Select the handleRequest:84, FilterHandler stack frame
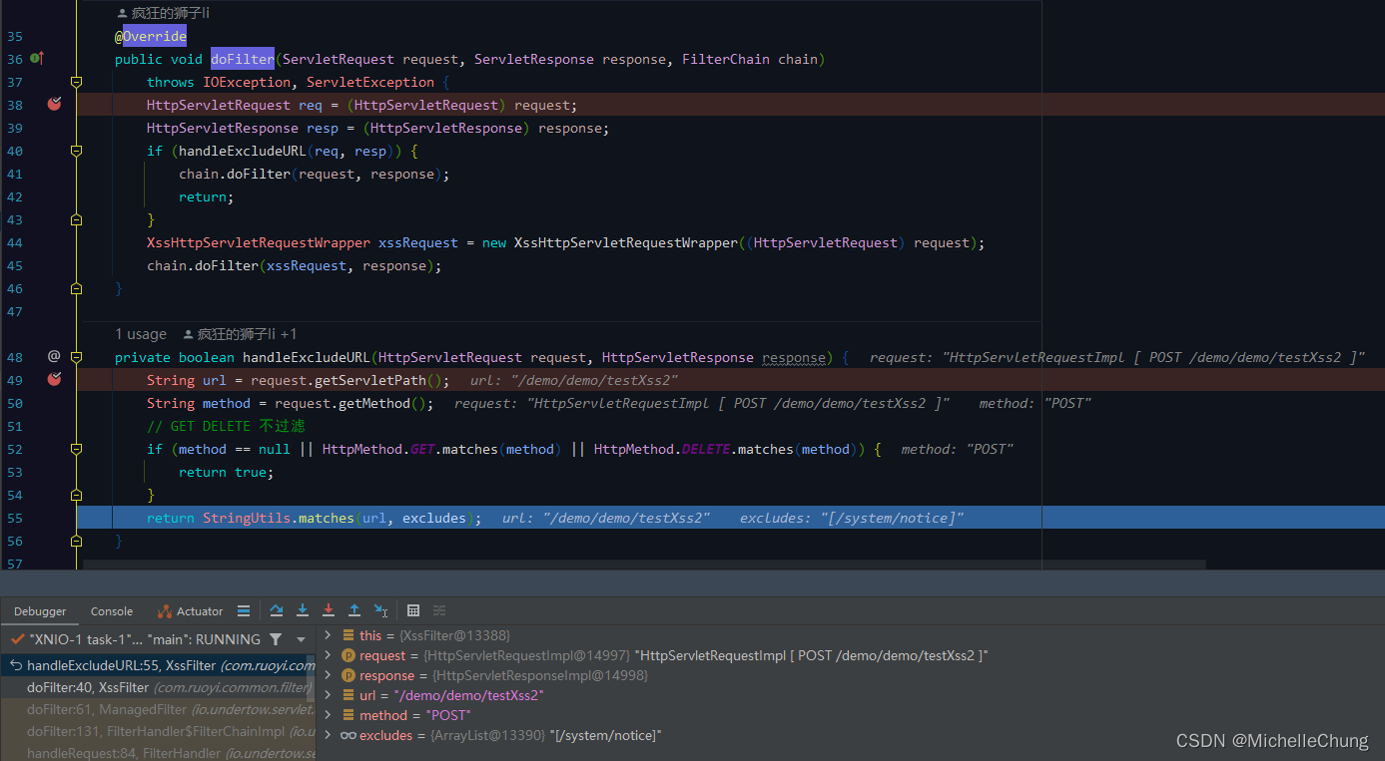Viewport: 1385px width, 761px height. pos(158,752)
